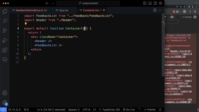Change file encoding via UTF-8

tap(86, 110)
